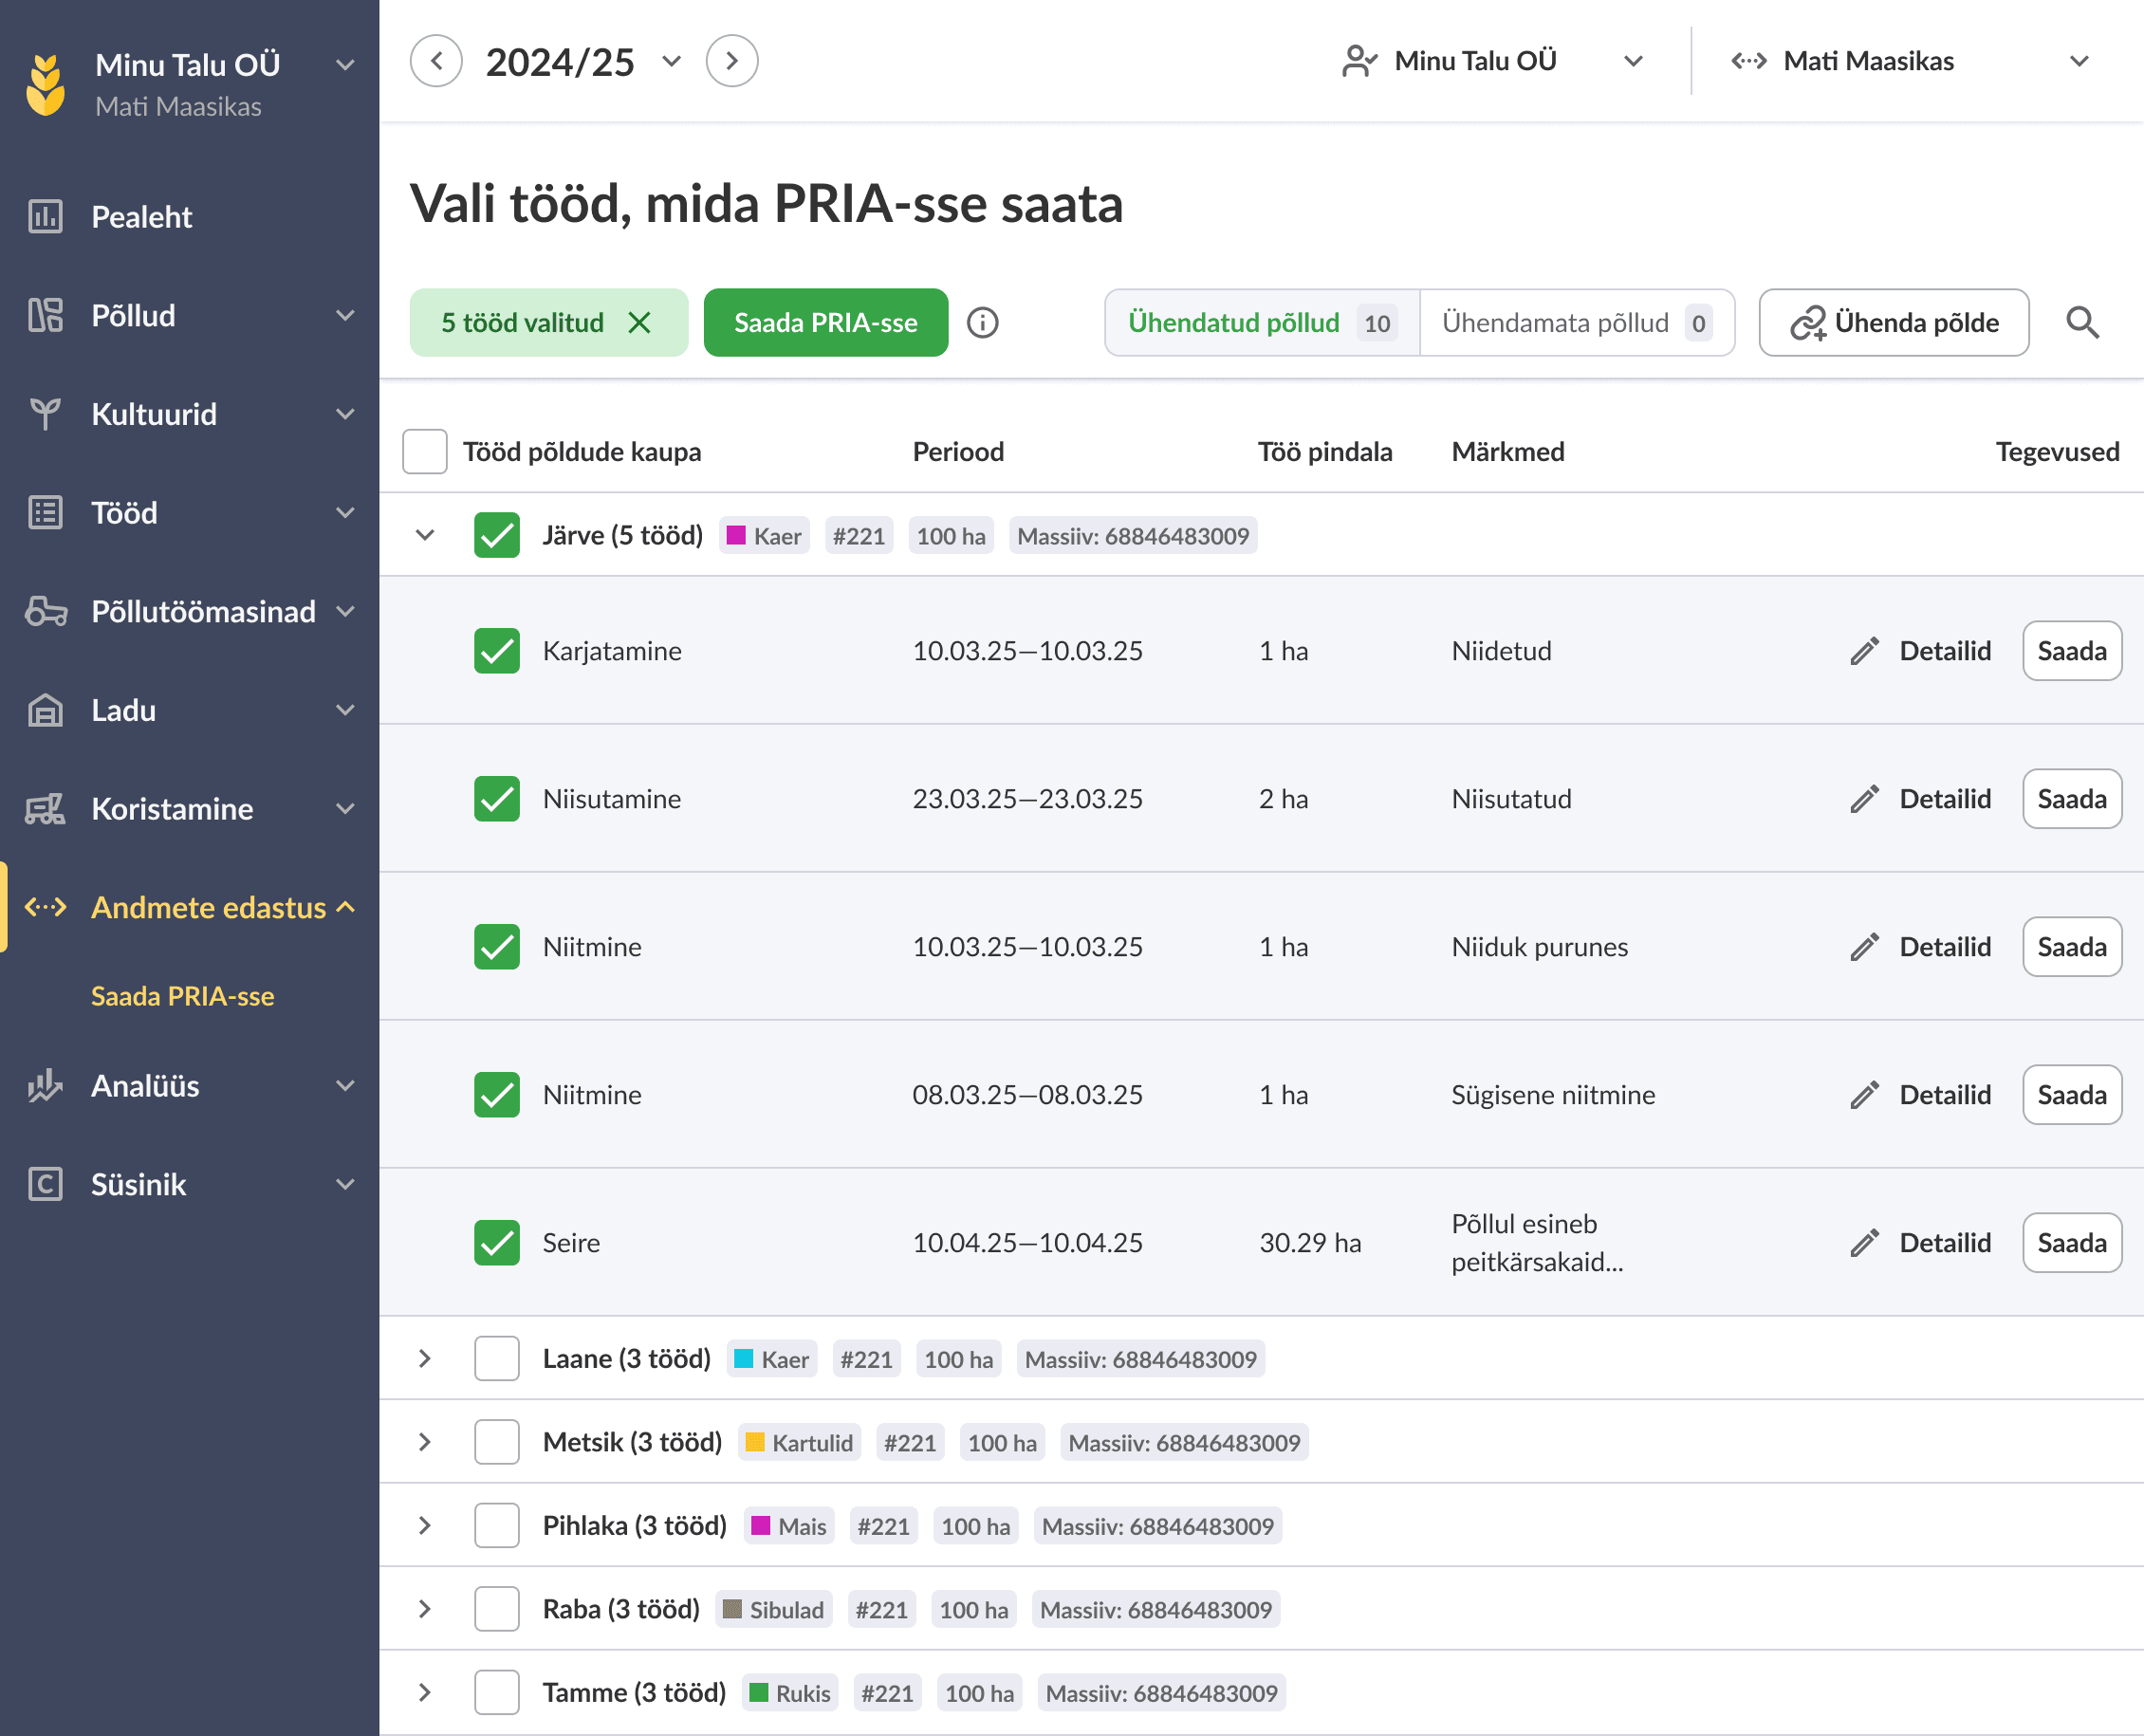This screenshot has width=2144, height=1736.
Task: Open search with the magnifier icon
Action: click(x=2083, y=323)
